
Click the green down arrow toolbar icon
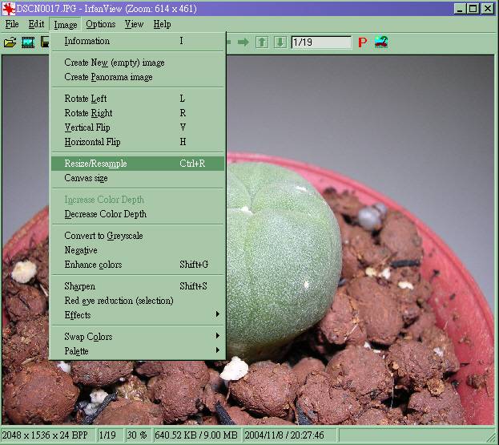pos(280,42)
